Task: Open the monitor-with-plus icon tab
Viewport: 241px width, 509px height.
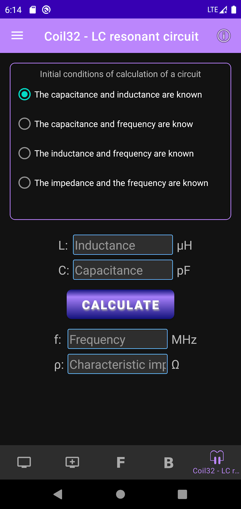Action: pyautogui.click(x=72, y=462)
